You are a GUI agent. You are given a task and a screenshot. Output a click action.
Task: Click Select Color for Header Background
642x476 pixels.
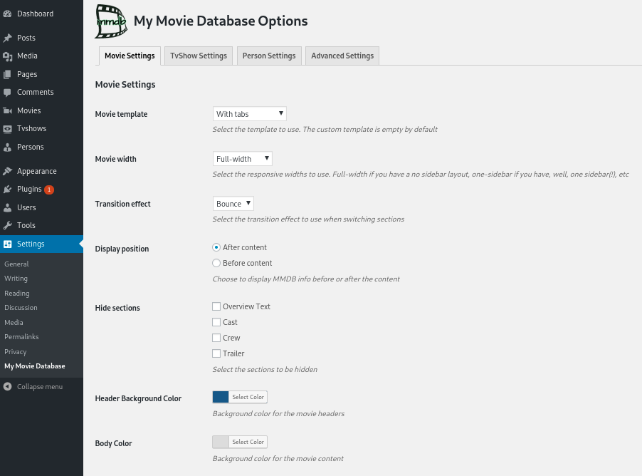pyautogui.click(x=248, y=397)
